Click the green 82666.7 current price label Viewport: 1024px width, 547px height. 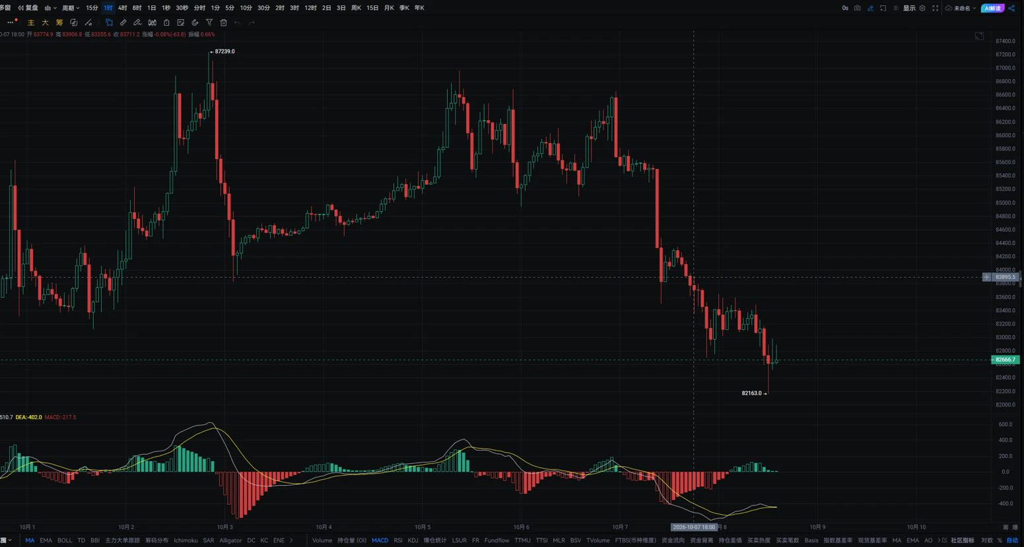1006,360
